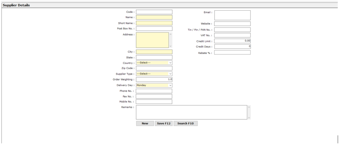Open the Country dropdown
This screenshot has width=342, height=146.
[x=154, y=63]
